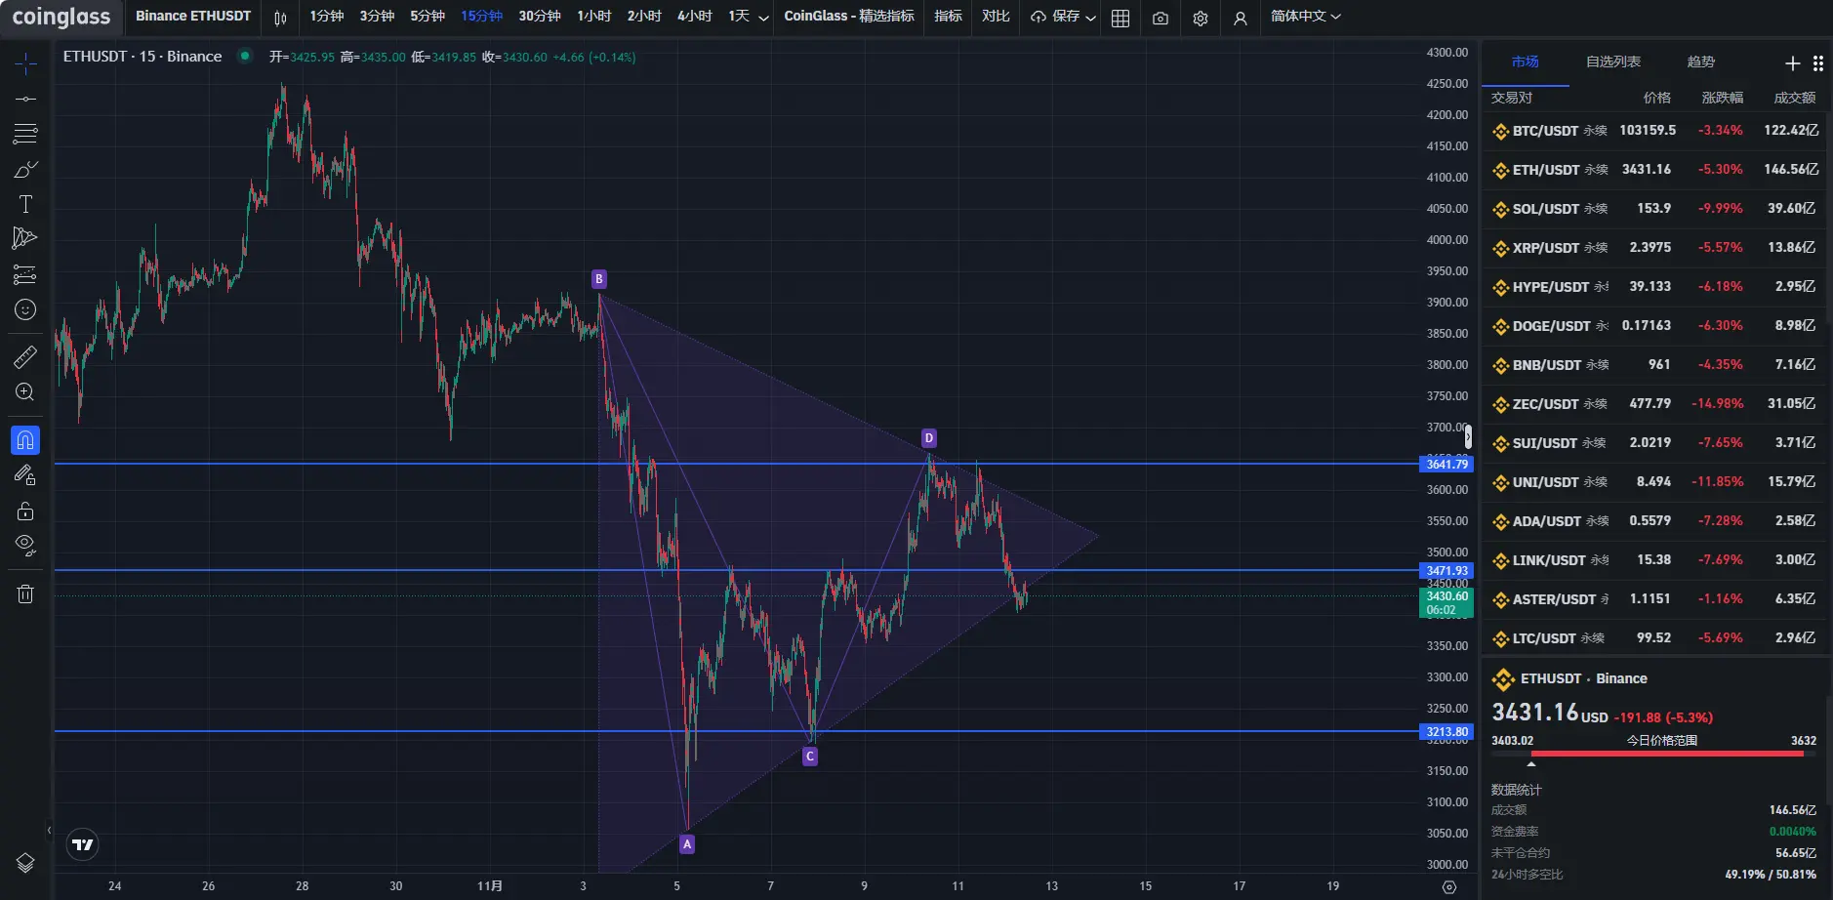The width and height of the screenshot is (1833, 900).
Task: Click pattern point A marker on chart
Action: 687,844
